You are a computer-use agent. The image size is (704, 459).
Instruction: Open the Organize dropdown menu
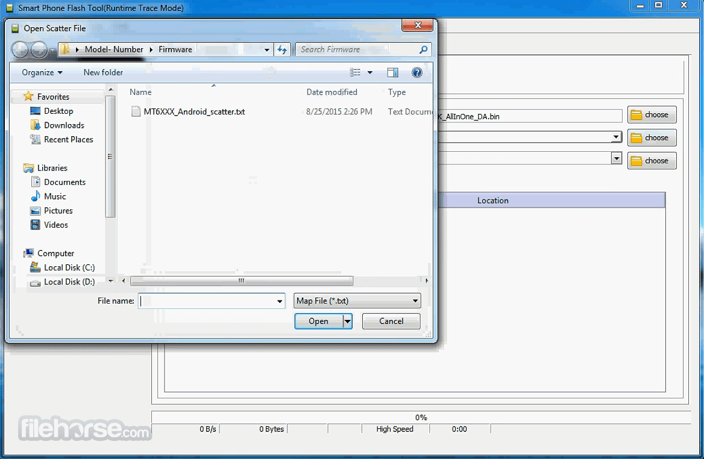(x=42, y=72)
